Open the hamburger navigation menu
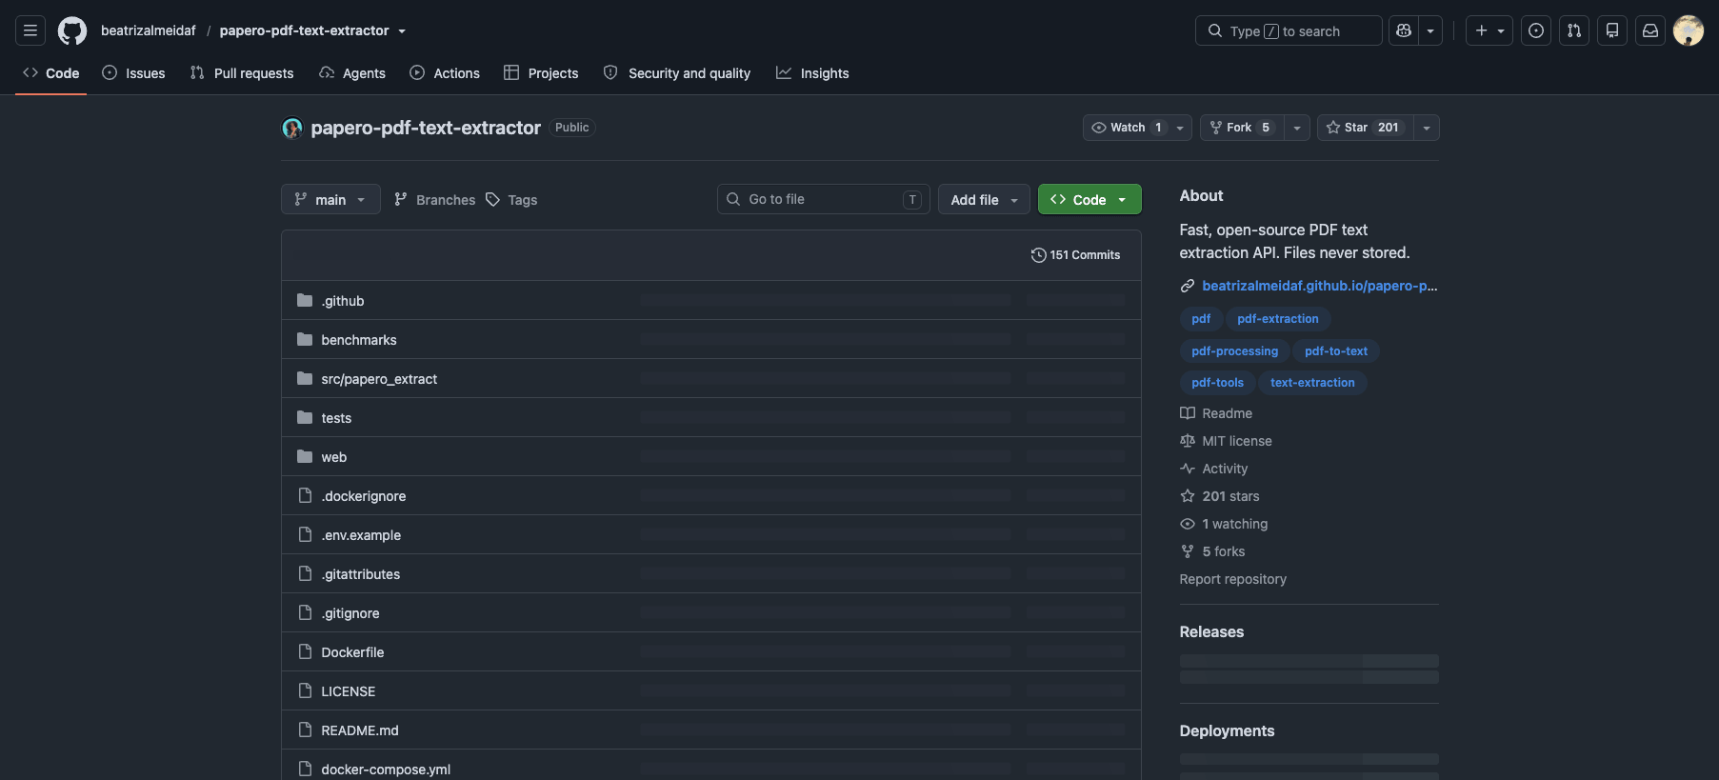 tap(30, 30)
